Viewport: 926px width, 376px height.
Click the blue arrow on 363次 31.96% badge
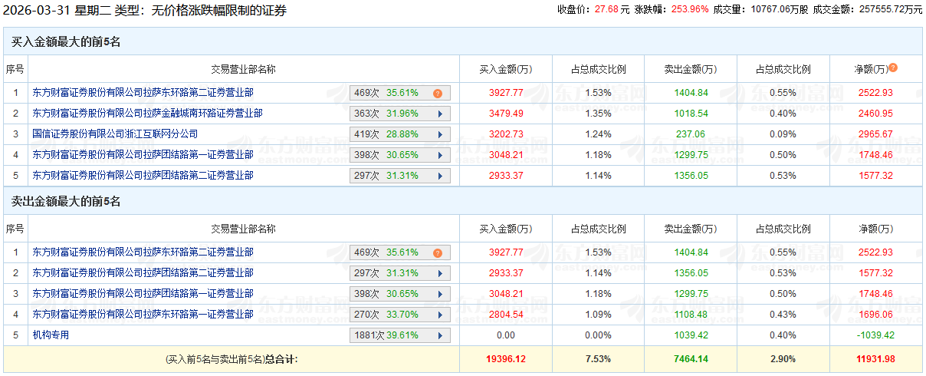(x=440, y=114)
